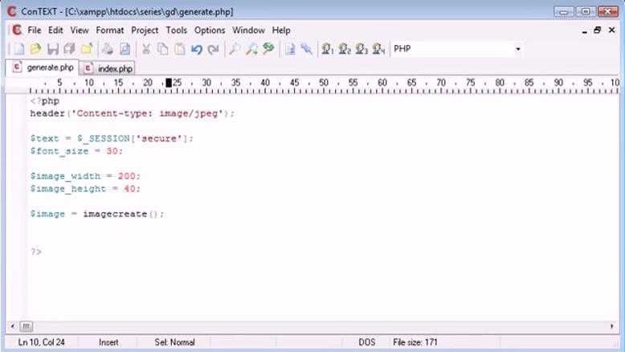Click the Redo arrow icon
625x352 pixels.
pyautogui.click(x=213, y=49)
